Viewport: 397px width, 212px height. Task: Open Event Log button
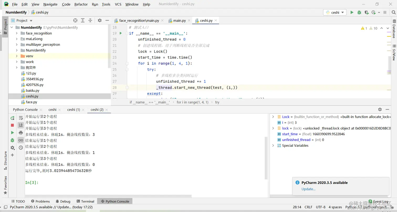(378, 202)
